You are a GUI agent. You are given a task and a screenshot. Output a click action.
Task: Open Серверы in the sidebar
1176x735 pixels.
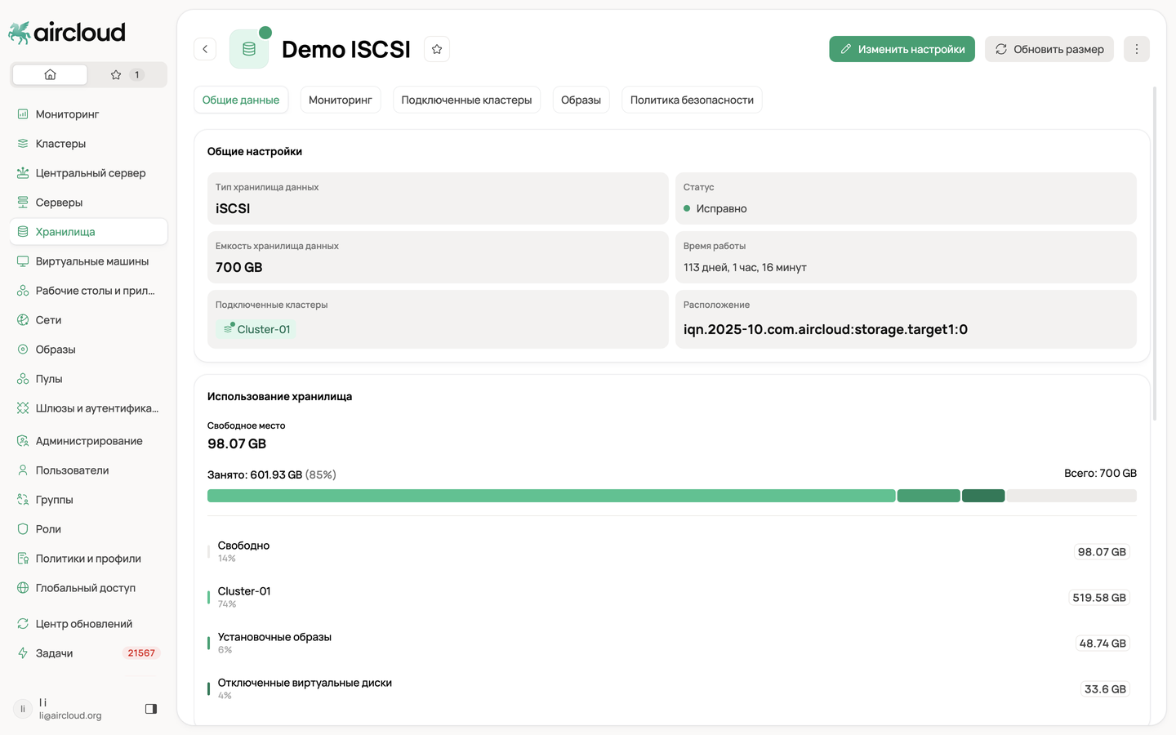click(x=88, y=203)
